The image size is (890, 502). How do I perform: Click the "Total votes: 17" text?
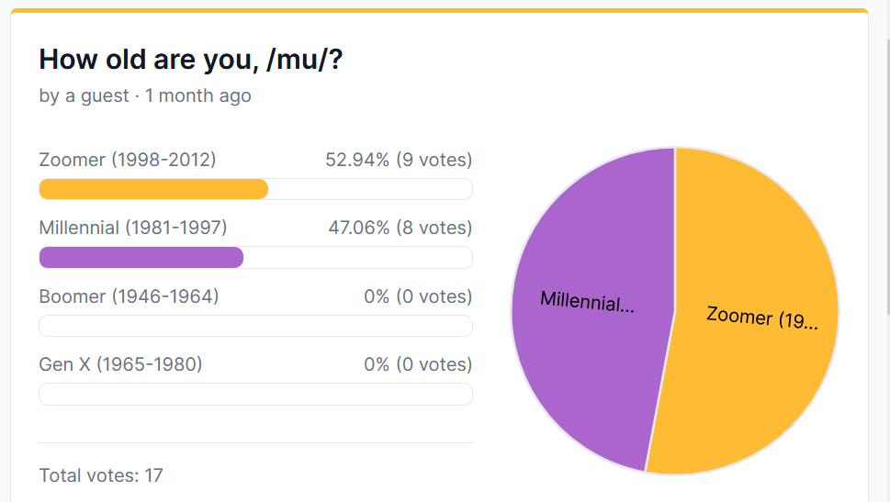click(101, 475)
